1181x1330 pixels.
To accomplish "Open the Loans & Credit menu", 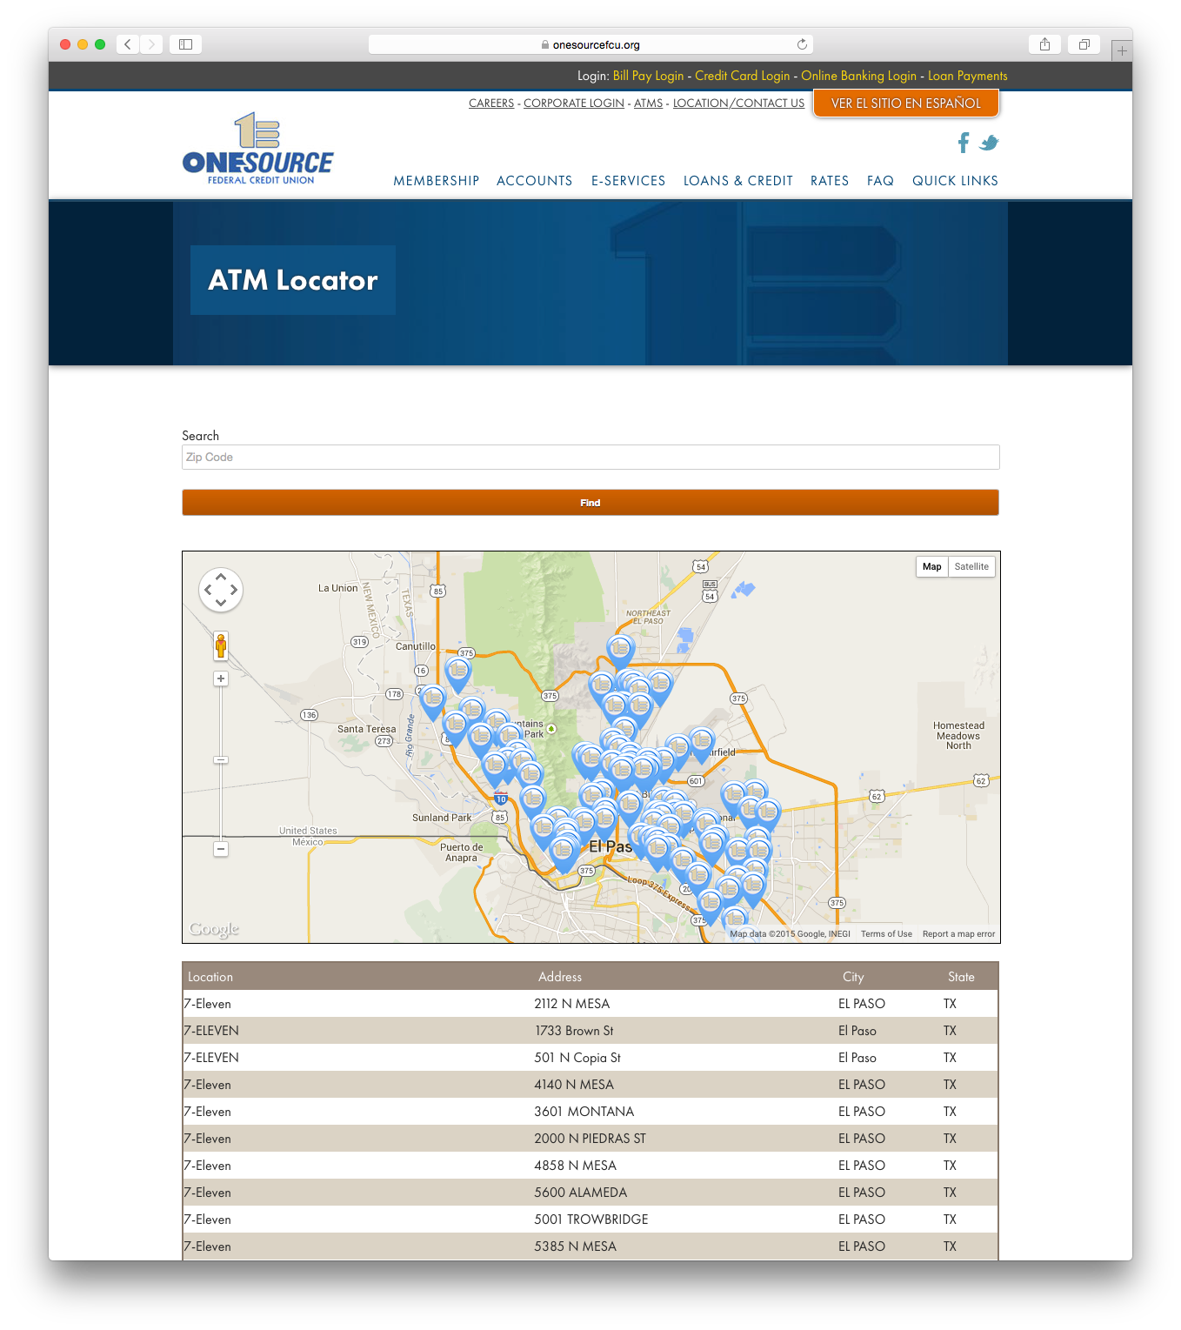I will tap(738, 181).
